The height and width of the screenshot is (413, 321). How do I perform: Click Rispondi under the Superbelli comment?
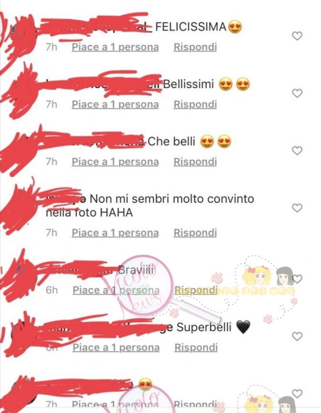click(196, 347)
